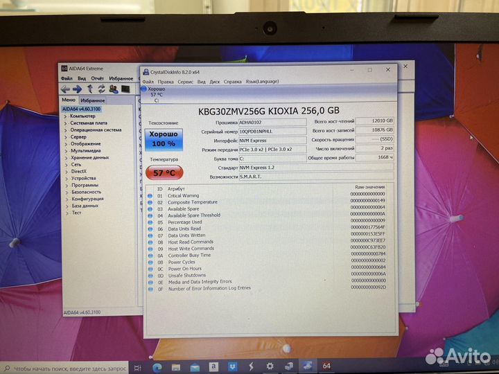Click the Windows taskbar search field
Screen dimensions: 499x374
(x=66, y=368)
